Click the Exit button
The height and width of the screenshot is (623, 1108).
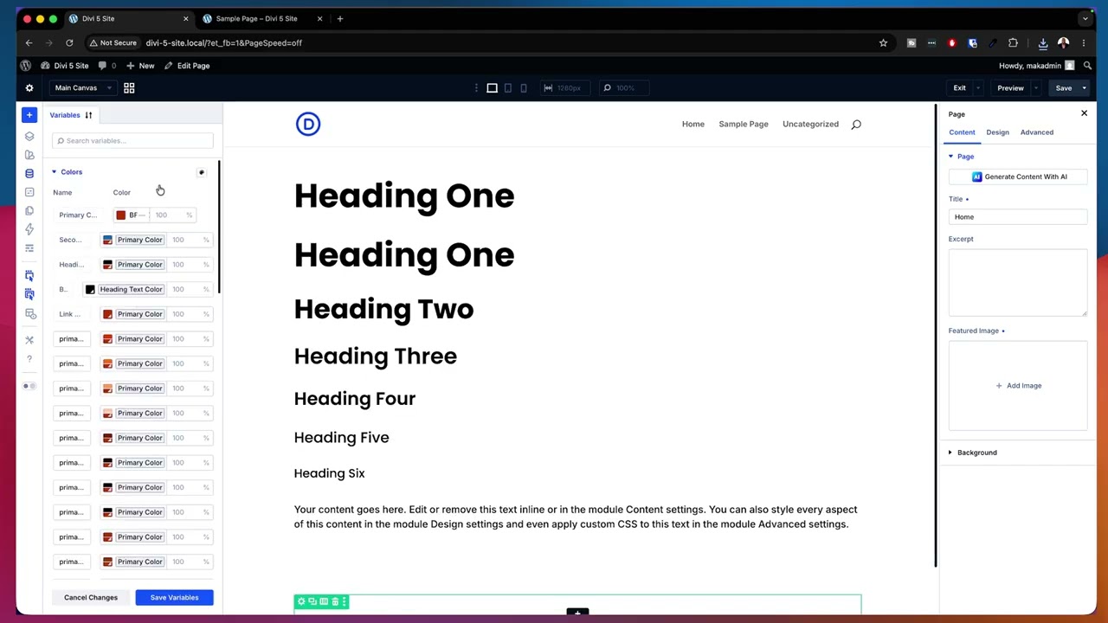[x=959, y=87]
